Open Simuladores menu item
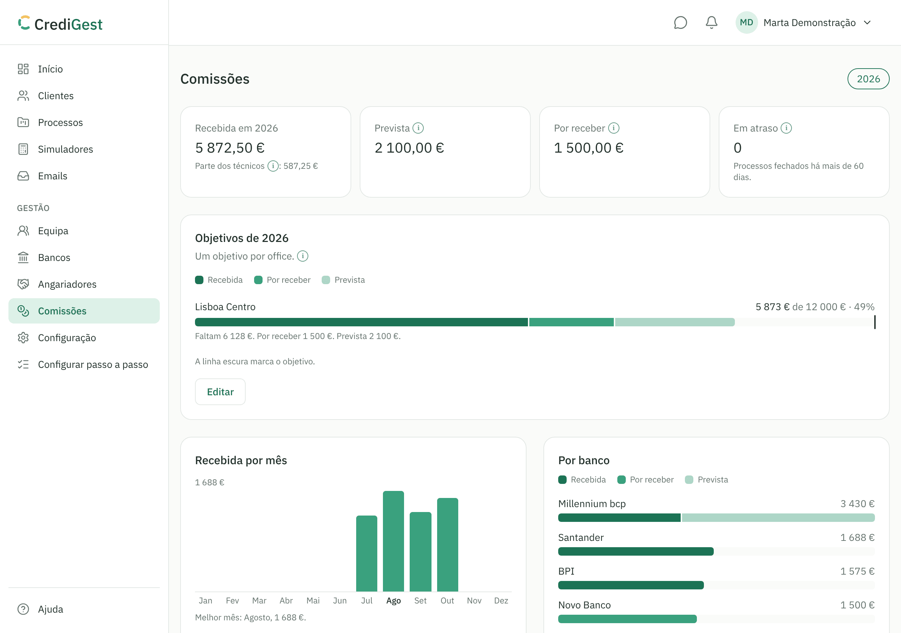 [x=84, y=149]
